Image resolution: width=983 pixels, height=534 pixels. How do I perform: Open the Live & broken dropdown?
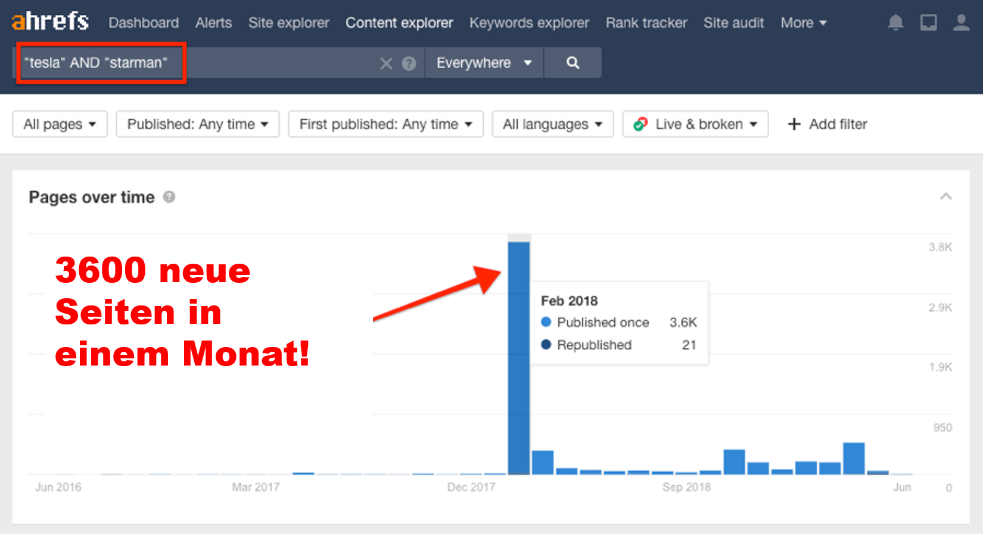(x=695, y=124)
